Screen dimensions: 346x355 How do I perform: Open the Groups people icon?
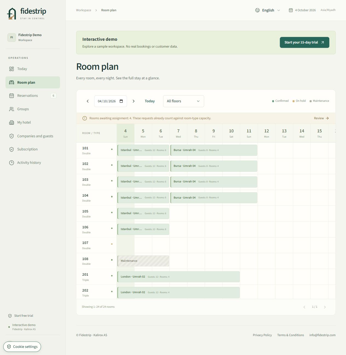[11, 109]
